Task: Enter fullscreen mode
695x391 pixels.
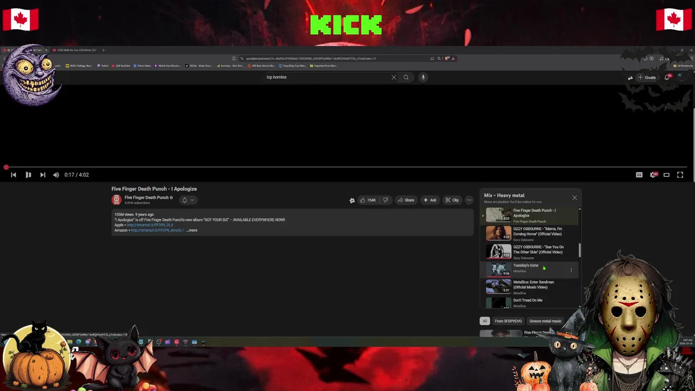Action: (680, 175)
